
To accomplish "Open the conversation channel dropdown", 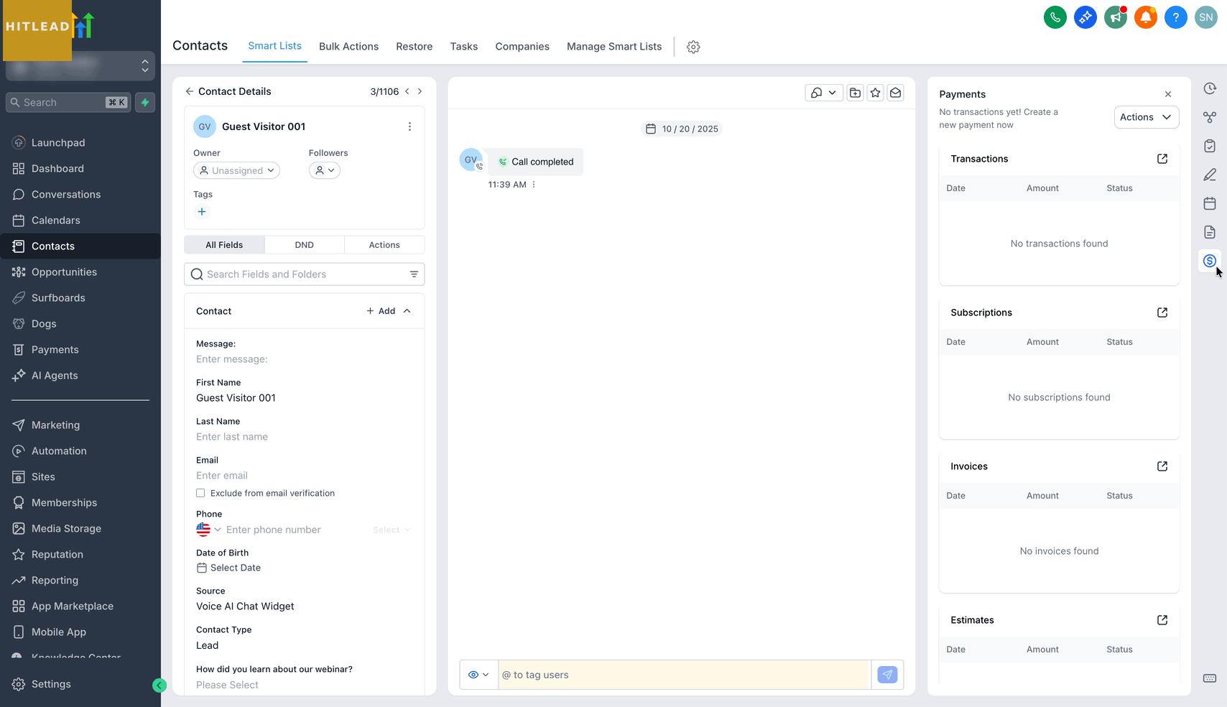I will click(x=824, y=93).
